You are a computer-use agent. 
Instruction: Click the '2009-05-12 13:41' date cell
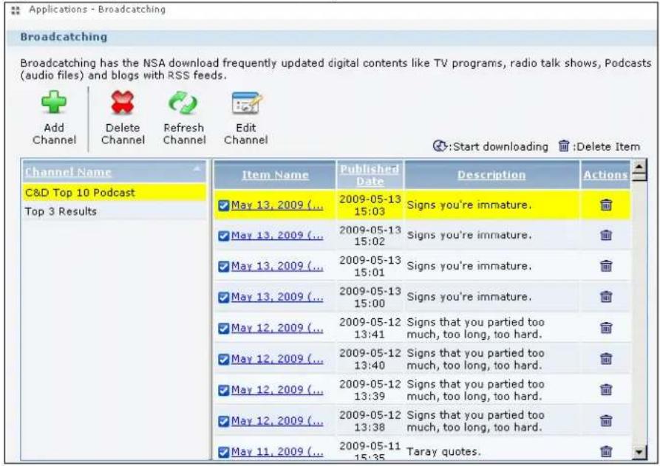[x=370, y=328]
